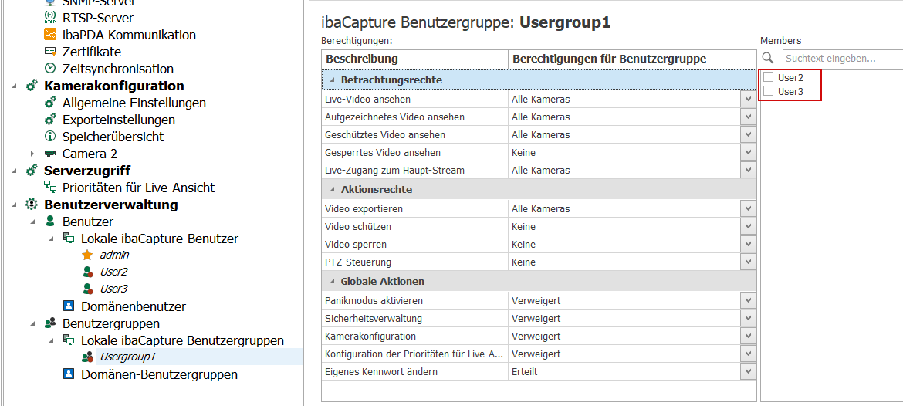Open the Live-Video ansehen dropdown

(x=748, y=99)
